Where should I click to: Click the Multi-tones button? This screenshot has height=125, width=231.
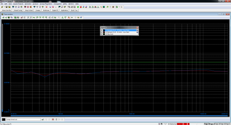coord(46,10)
